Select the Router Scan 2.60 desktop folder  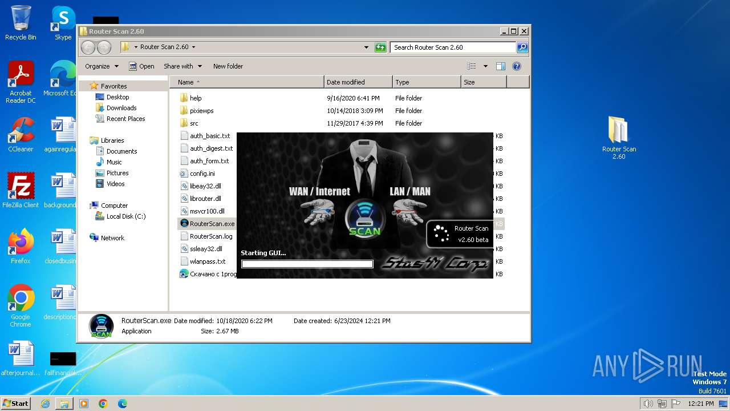pos(619,138)
